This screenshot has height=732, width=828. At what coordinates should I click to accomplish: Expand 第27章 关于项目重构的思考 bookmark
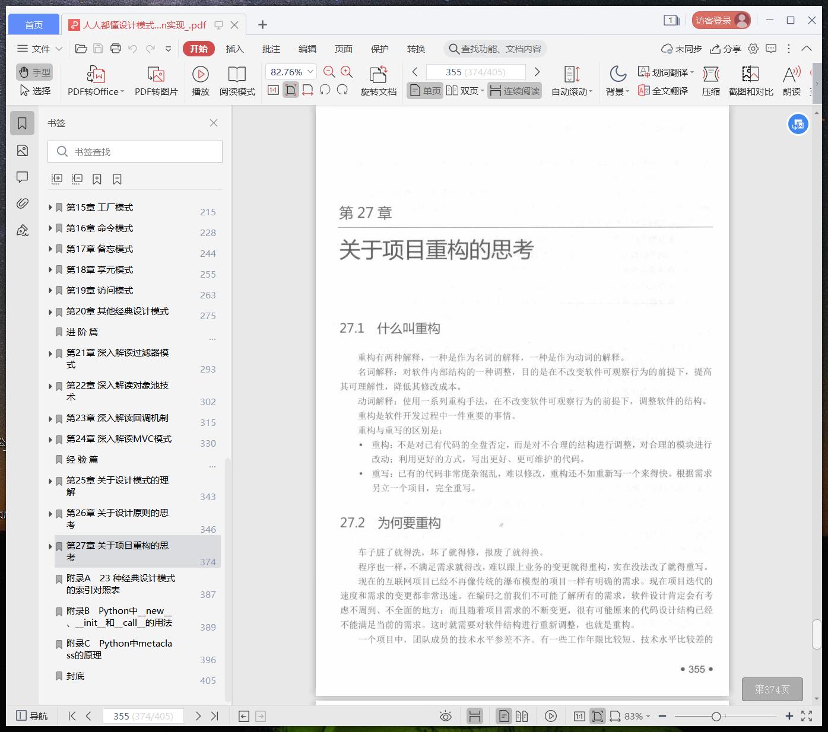50,546
